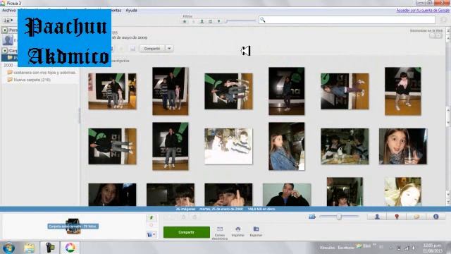The image size is (451, 254).
Task: Select the overexposed thumbnail of the boy in a striped shirt
Action: click(x=228, y=146)
